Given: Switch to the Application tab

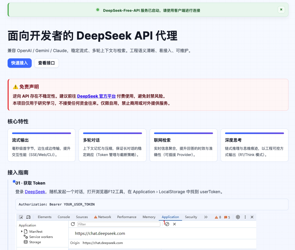Looking at the screenshot, I should click(x=170, y=217).
